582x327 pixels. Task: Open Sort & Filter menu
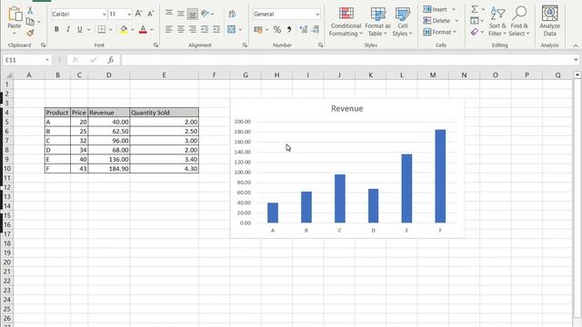click(497, 22)
